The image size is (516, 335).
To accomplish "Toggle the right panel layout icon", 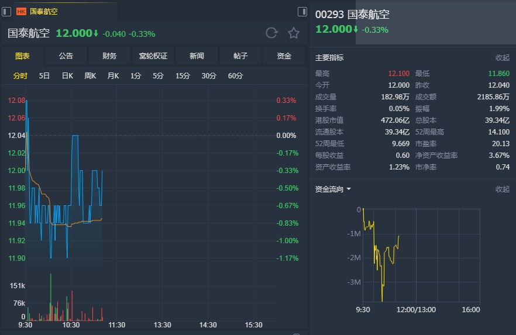I will click(x=302, y=12).
